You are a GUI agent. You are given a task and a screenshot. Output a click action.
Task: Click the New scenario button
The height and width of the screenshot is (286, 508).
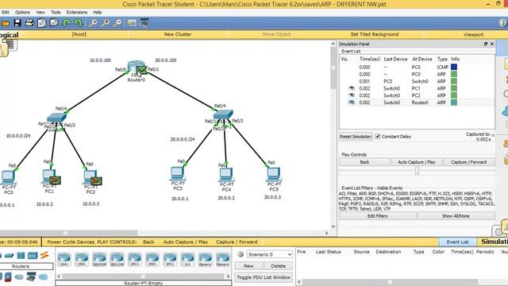248,266
